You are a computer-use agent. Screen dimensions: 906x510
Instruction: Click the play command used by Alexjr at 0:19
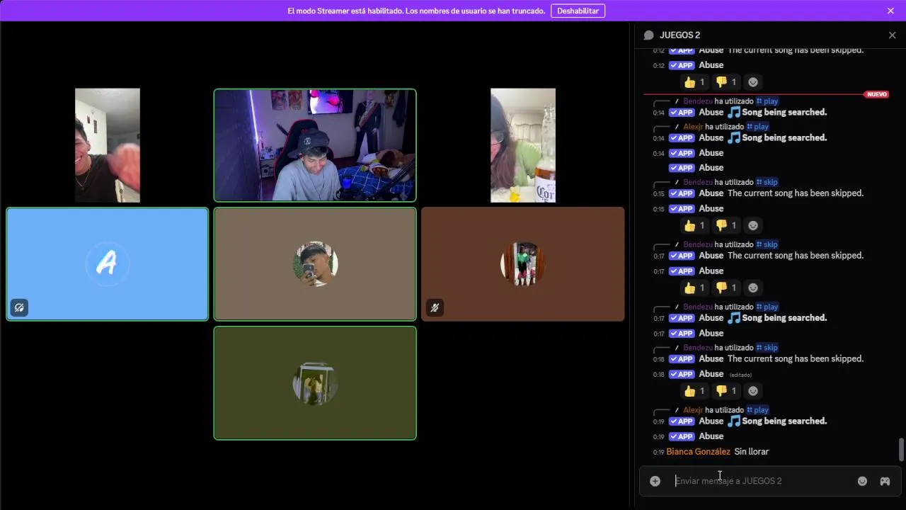[x=757, y=410]
